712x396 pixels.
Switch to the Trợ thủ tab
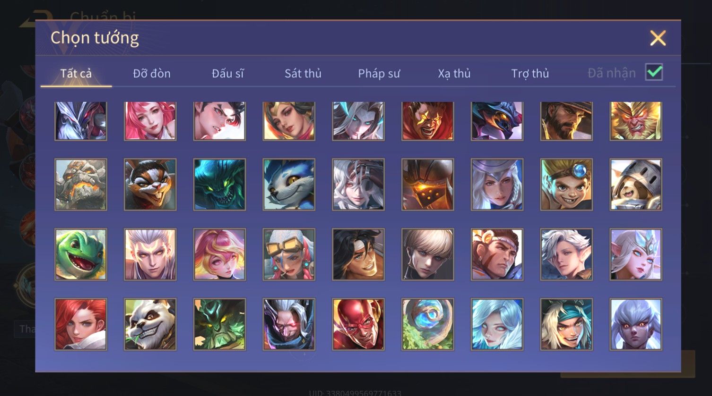530,74
